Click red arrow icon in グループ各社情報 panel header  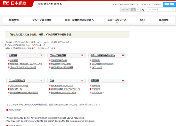(x=82, y=55)
